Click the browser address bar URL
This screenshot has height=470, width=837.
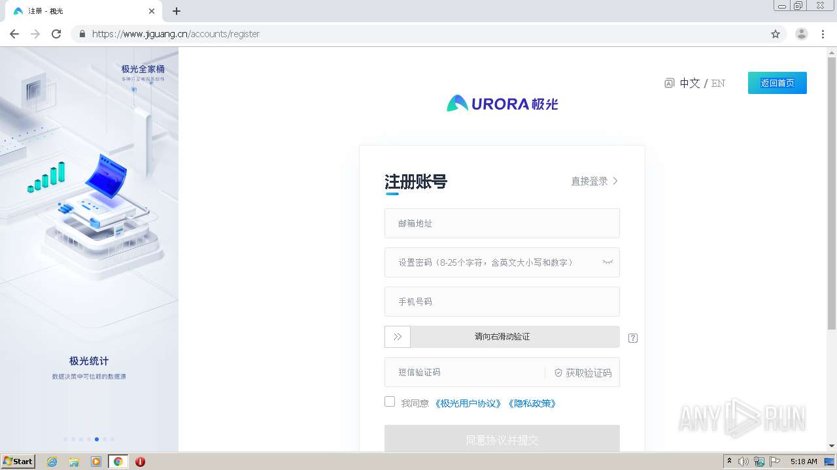pyautogui.click(x=176, y=34)
